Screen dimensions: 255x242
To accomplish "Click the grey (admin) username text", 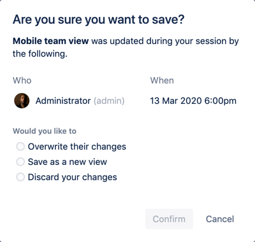I will (x=109, y=101).
